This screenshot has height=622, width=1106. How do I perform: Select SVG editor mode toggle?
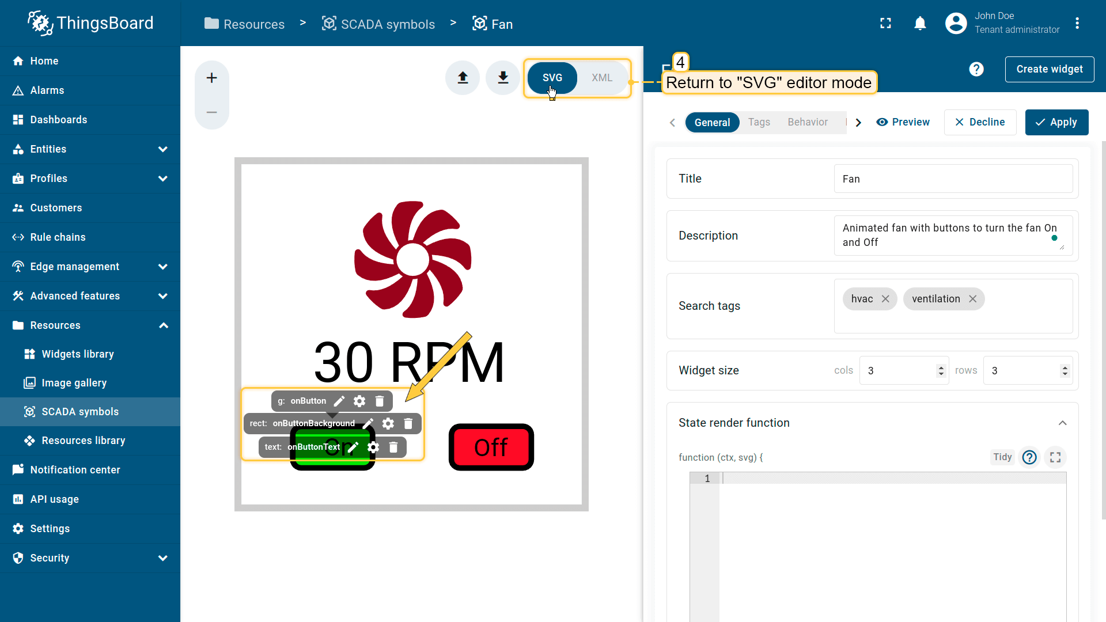[x=552, y=78]
